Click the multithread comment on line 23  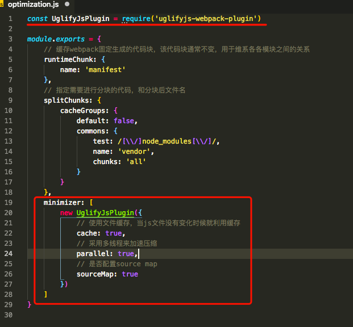[x=117, y=244]
